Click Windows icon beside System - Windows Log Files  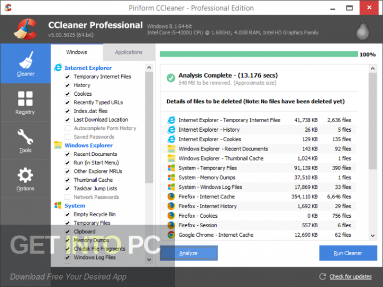pyautogui.click(x=171, y=187)
